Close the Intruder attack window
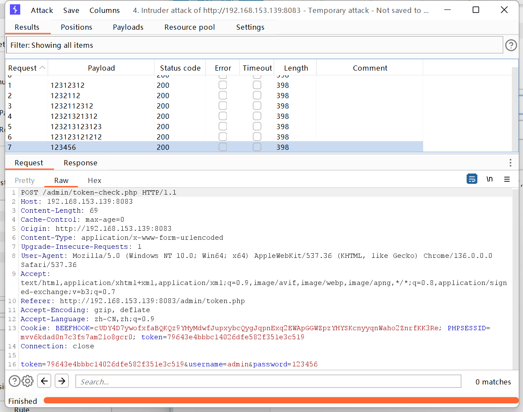This screenshot has width=523, height=412. pos(504,10)
